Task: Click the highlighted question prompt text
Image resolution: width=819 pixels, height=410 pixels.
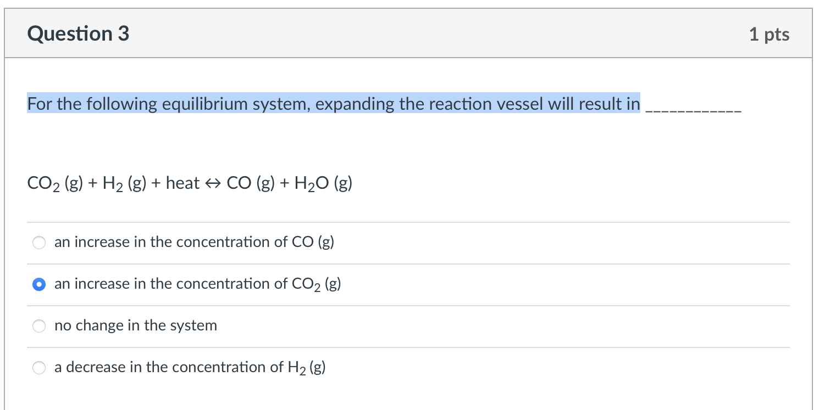Action: tap(334, 104)
